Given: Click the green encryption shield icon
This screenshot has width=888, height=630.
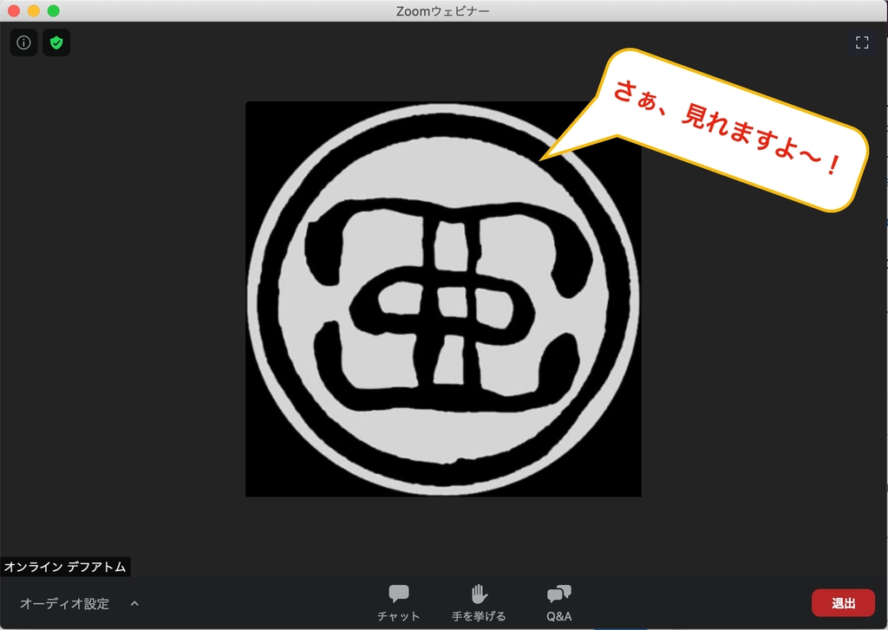Looking at the screenshot, I should click(x=56, y=42).
